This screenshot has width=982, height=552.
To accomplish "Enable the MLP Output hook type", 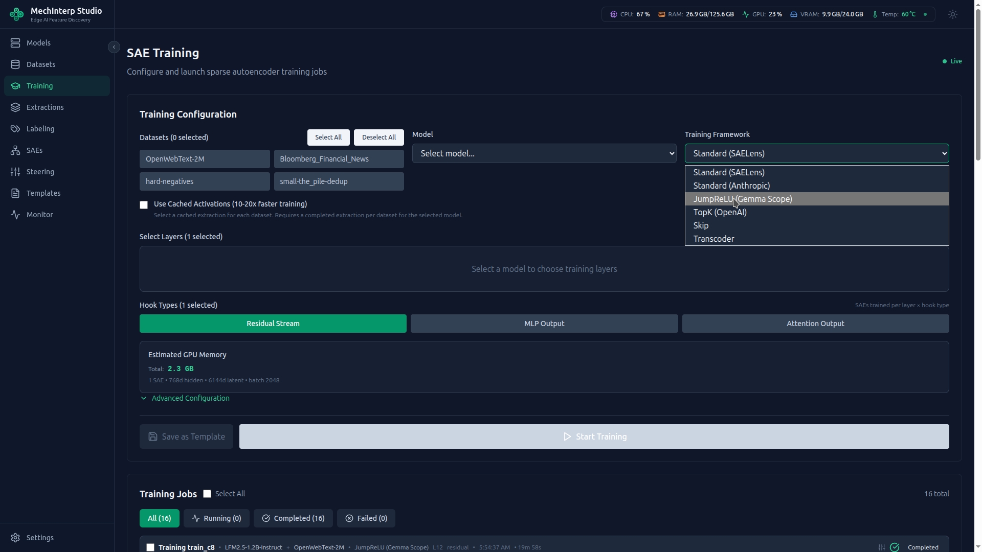I will click(544, 324).
